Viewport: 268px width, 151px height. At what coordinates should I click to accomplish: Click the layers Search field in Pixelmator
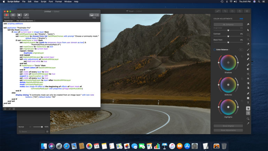tap(32, 131)
